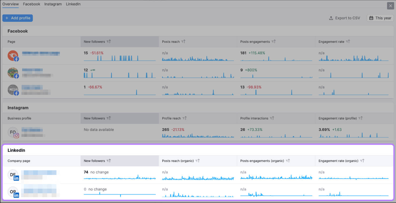Click the Add profile button
The width and height of the screenshot is (396, 203).
coord(17,18)
